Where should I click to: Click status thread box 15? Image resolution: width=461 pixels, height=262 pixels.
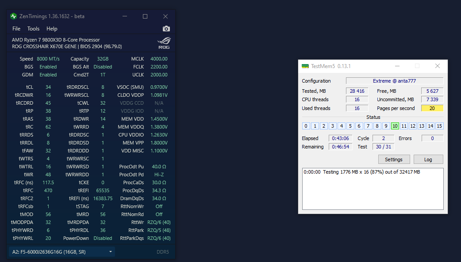[x=439, y=126]
